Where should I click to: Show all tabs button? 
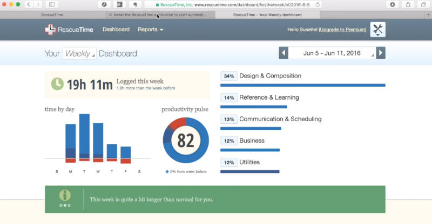[423, 4]
